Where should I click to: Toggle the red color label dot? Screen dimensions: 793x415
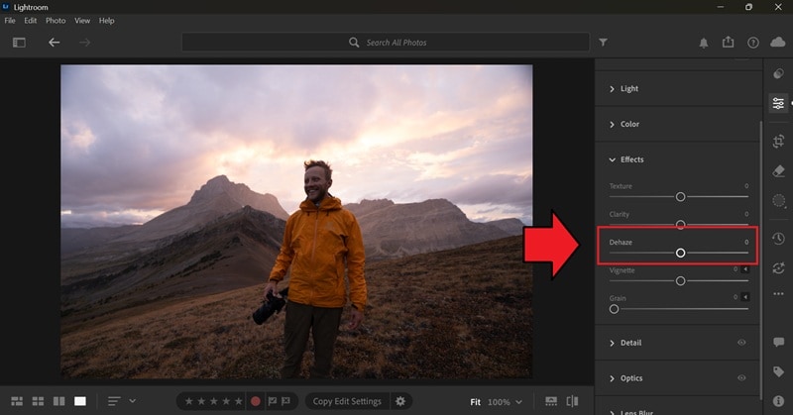(256, 401)
